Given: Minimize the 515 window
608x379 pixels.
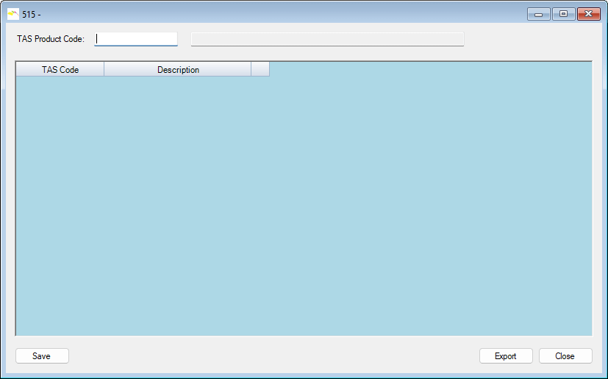Looking at the screenshot, I should 538,14.
